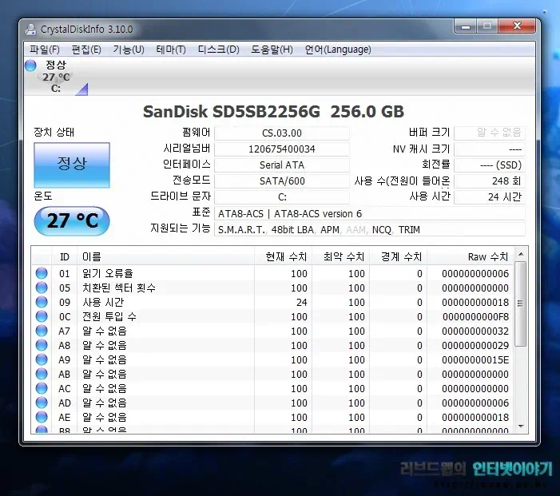This screenshot has height=496, width=560.
Task: Click raw value 00000000015E
Action: (475, 360)
